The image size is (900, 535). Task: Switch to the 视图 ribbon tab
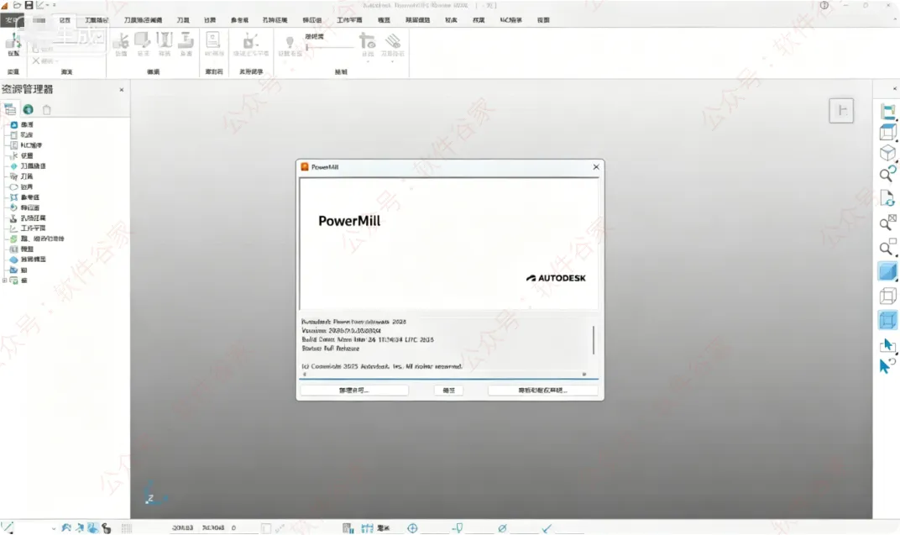pyautogui.click(x=543, y=20)
